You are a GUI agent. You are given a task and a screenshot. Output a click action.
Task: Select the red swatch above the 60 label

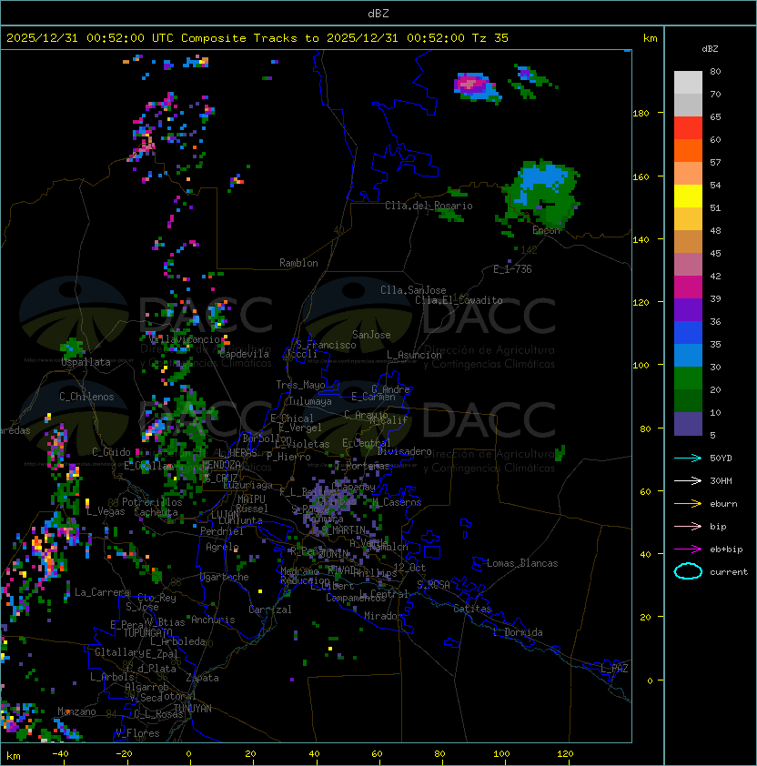tap(688, 128)
